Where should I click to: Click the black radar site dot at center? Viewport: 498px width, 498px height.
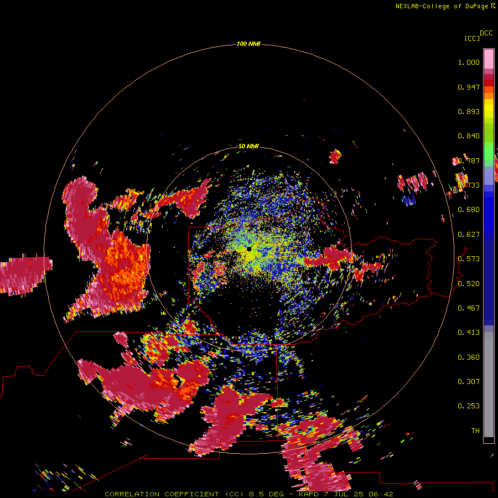(x=249, y=249)
